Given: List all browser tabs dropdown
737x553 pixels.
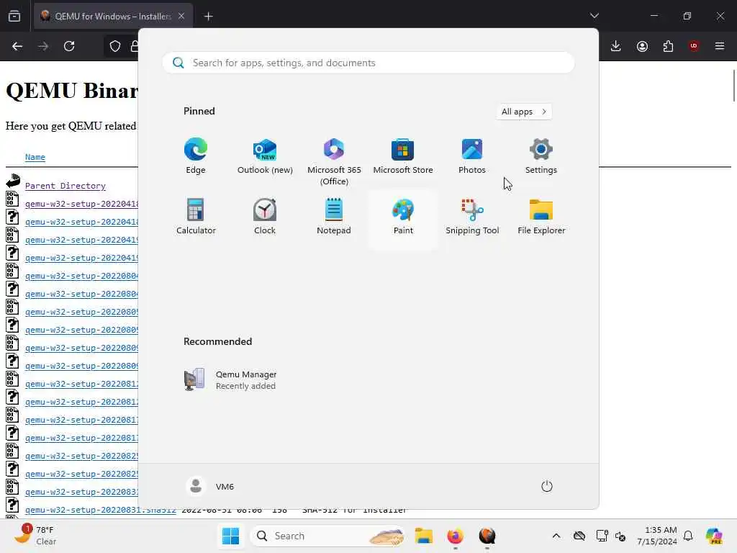Looking at the screenshot, I should (x=594, y=16).
